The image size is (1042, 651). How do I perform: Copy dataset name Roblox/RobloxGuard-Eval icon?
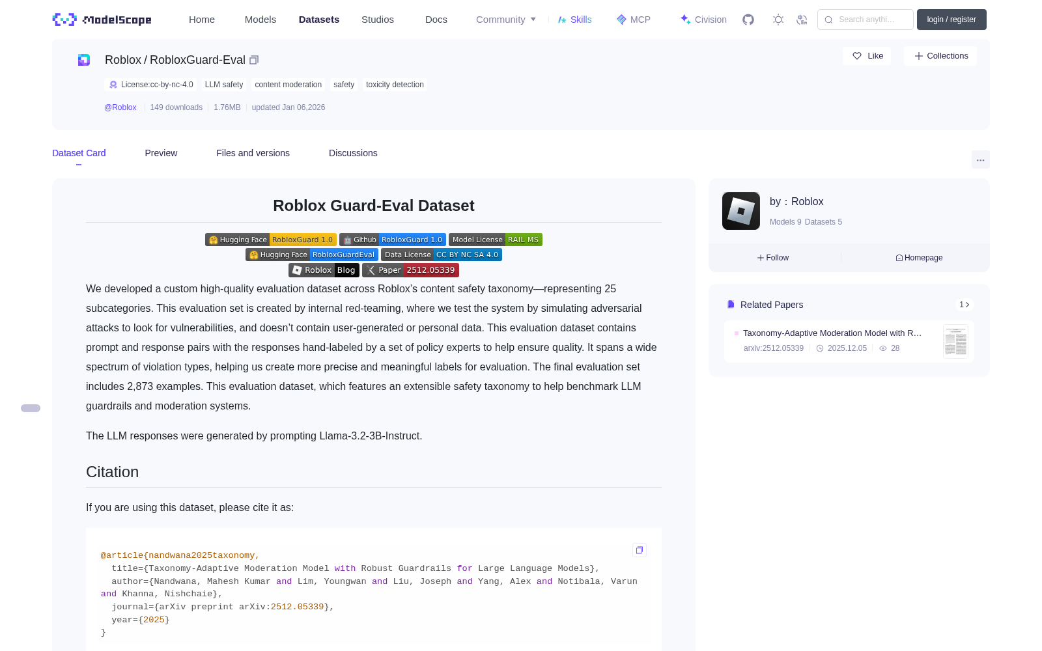(x=254, y=60)
